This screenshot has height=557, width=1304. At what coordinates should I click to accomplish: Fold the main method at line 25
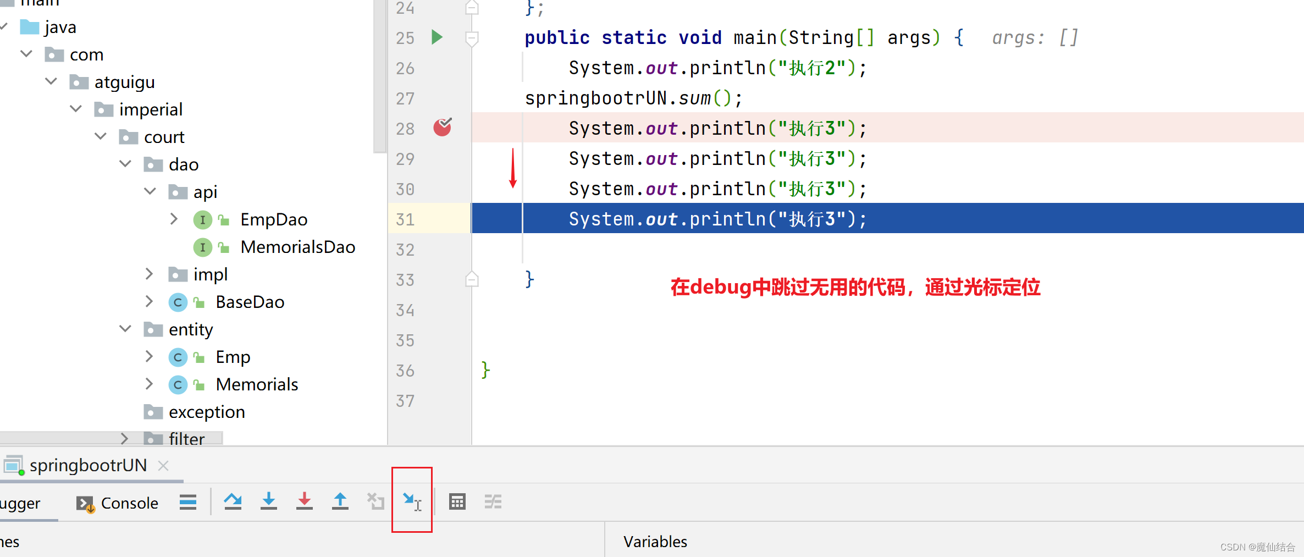click(472, 38)
